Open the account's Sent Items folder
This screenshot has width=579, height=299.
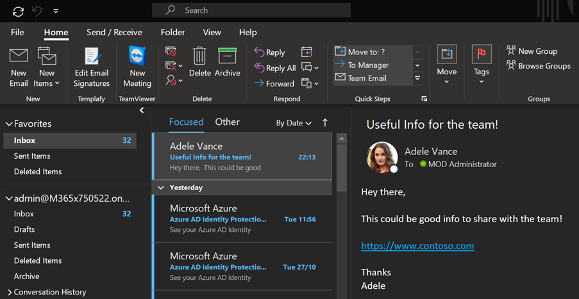pyautogui.click(x=32, y=245)
